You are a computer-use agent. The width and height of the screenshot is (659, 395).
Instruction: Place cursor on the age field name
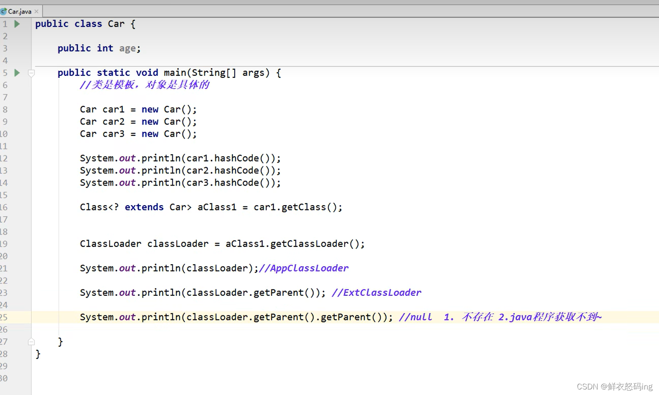point(127,49)
